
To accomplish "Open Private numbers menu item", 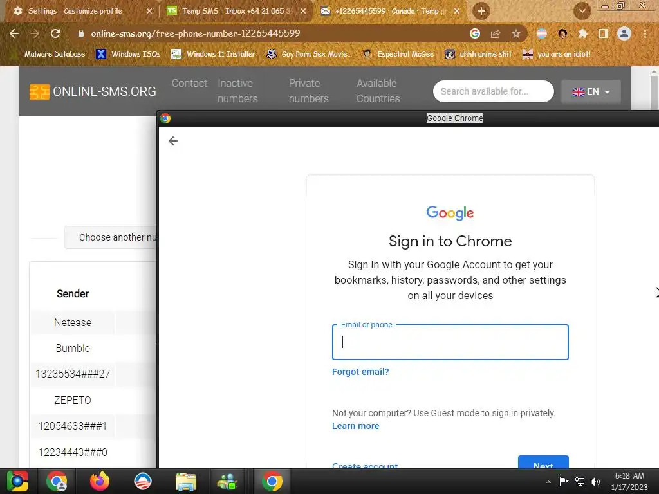I will 308,91.
